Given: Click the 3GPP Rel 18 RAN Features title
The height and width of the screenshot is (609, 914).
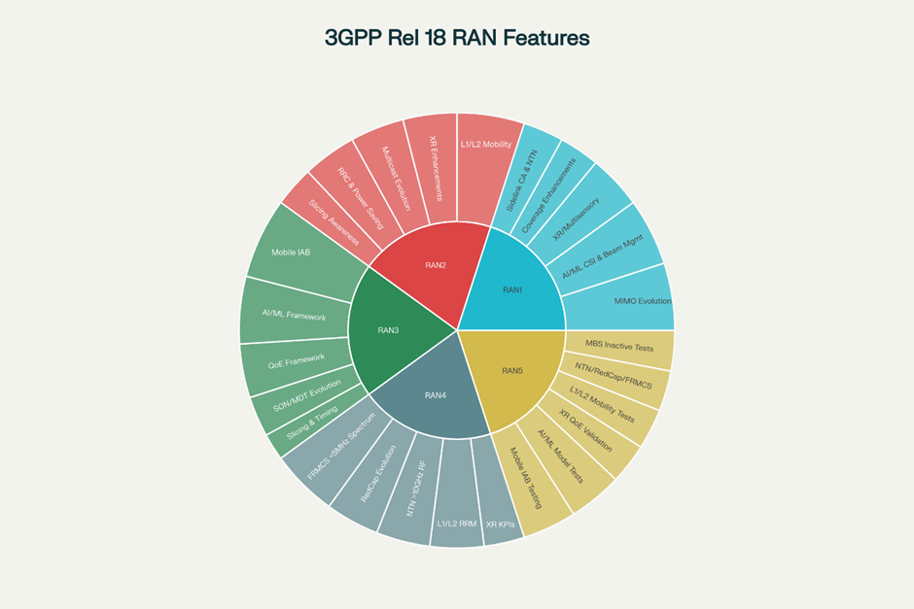Looking at the screenshot, I should pyautogui.click(x=457, y=39).
